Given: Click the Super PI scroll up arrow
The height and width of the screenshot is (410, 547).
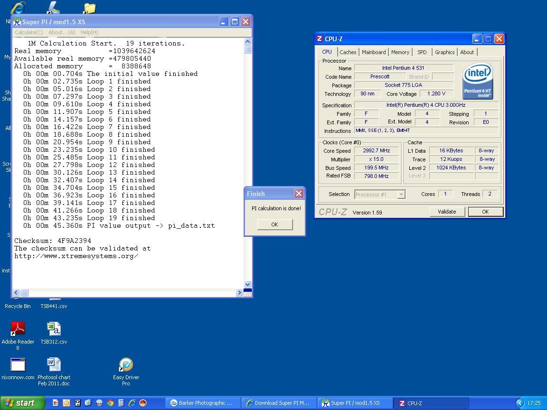Looking at the screenshot, I should click(x=248, y=41).
